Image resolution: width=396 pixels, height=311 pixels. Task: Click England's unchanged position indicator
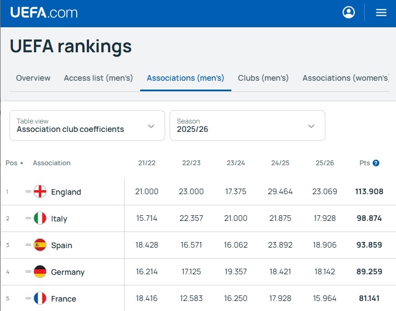point(28,191)
